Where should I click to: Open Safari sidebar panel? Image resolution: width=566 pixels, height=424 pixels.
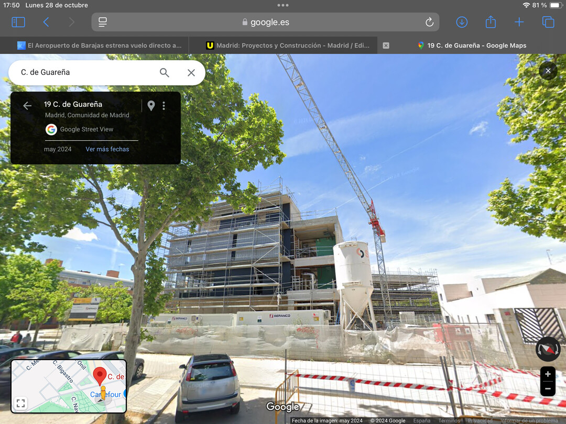tap(18, 22)
